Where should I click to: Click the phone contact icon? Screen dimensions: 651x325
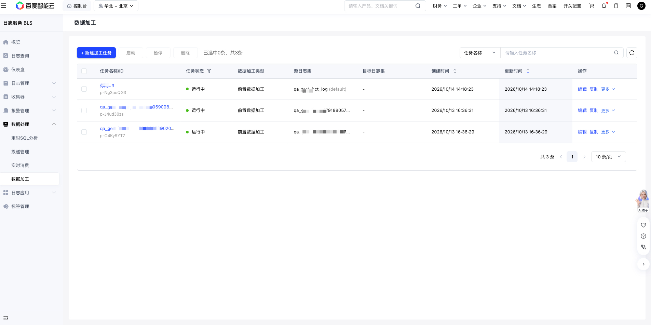tap(643, 247)
